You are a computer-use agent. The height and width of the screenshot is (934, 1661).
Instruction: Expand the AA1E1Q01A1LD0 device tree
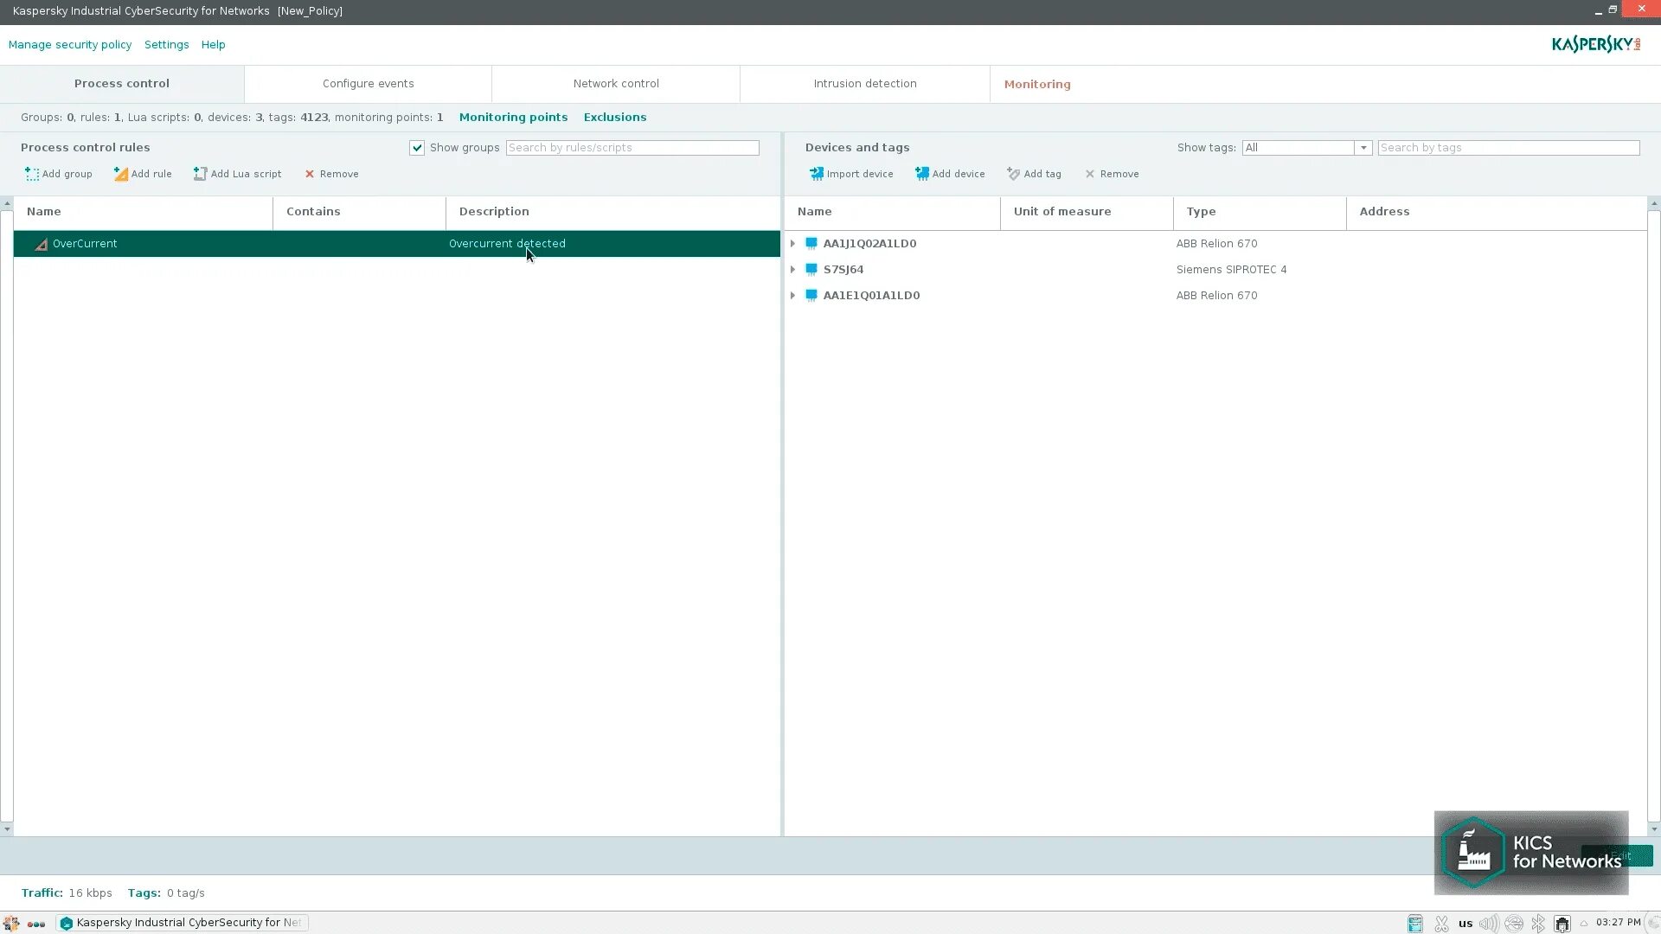[792, 295]
